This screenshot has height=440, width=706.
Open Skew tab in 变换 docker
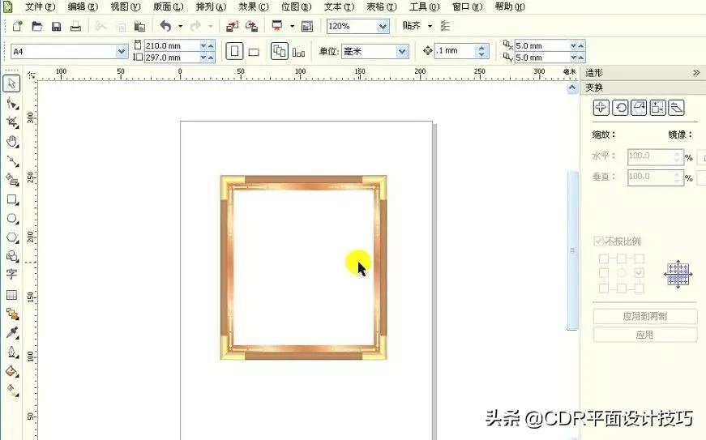[676, 108]
